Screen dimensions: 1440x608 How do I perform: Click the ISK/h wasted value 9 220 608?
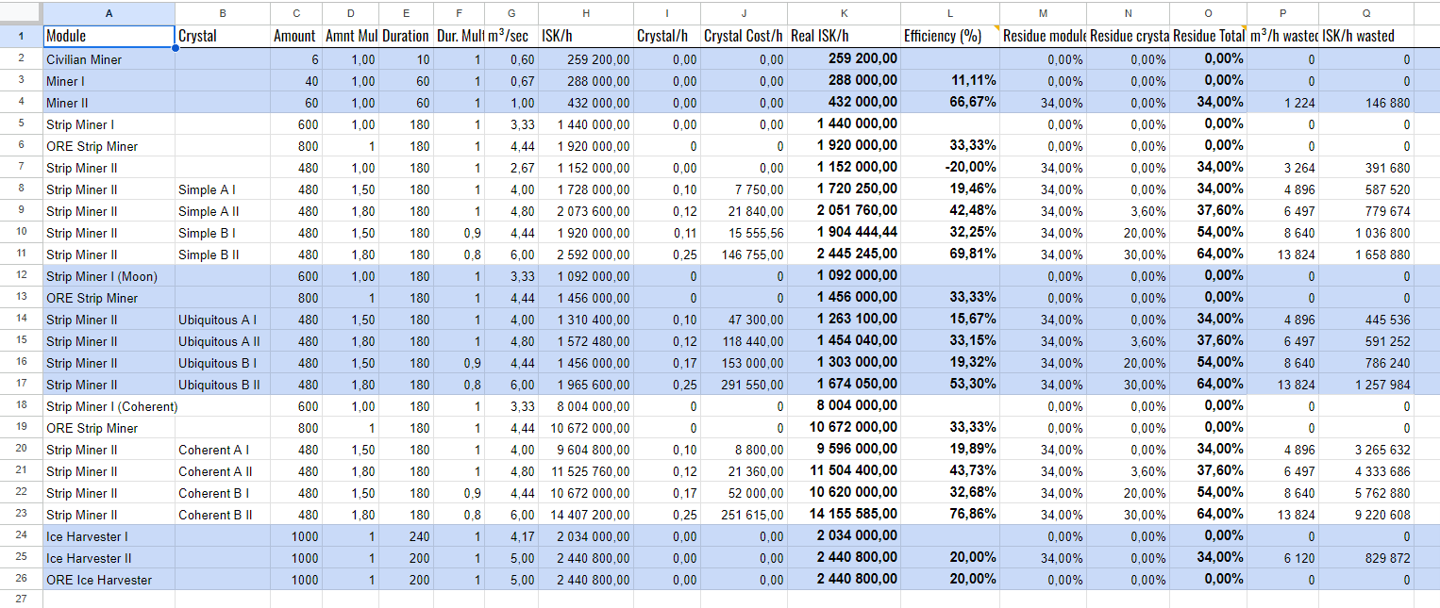[1366, 515]
